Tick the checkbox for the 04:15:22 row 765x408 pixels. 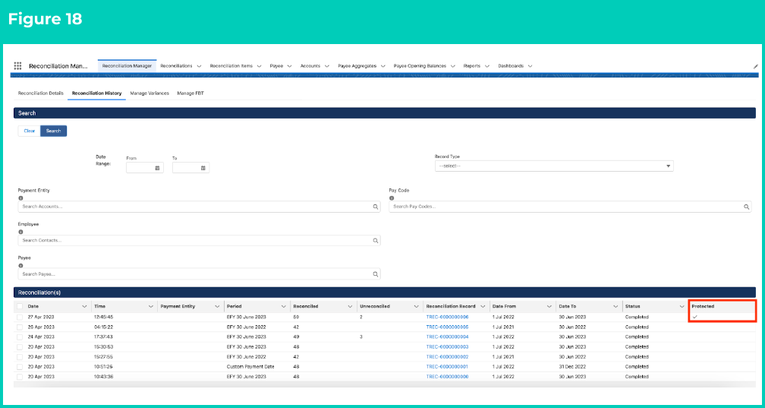coord(20,327)
